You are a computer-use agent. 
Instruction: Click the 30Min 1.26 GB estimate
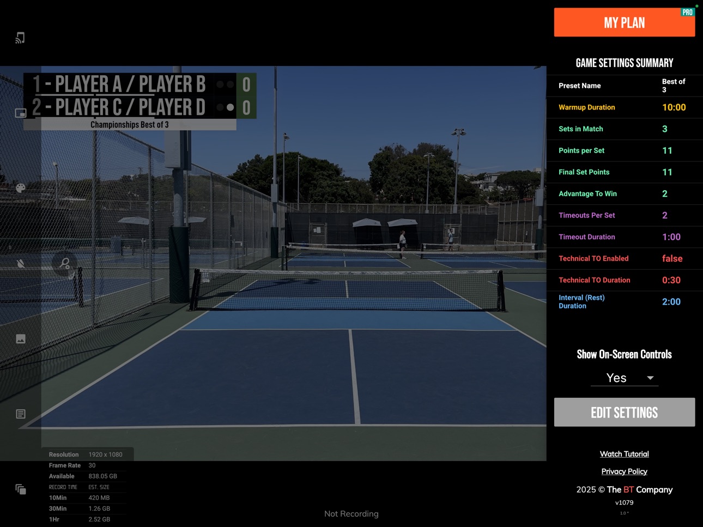click(x=100, y=508)
